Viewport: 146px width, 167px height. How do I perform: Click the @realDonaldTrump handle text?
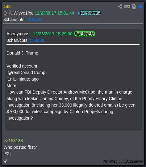(x=27, y=73)
